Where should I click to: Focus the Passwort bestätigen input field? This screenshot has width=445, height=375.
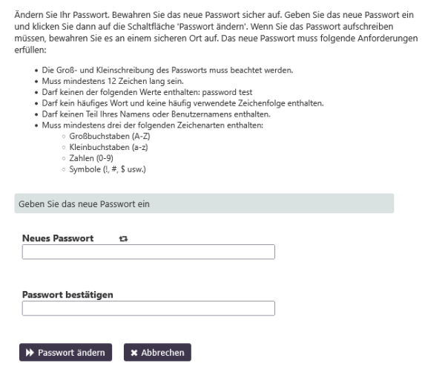point(148,308)
